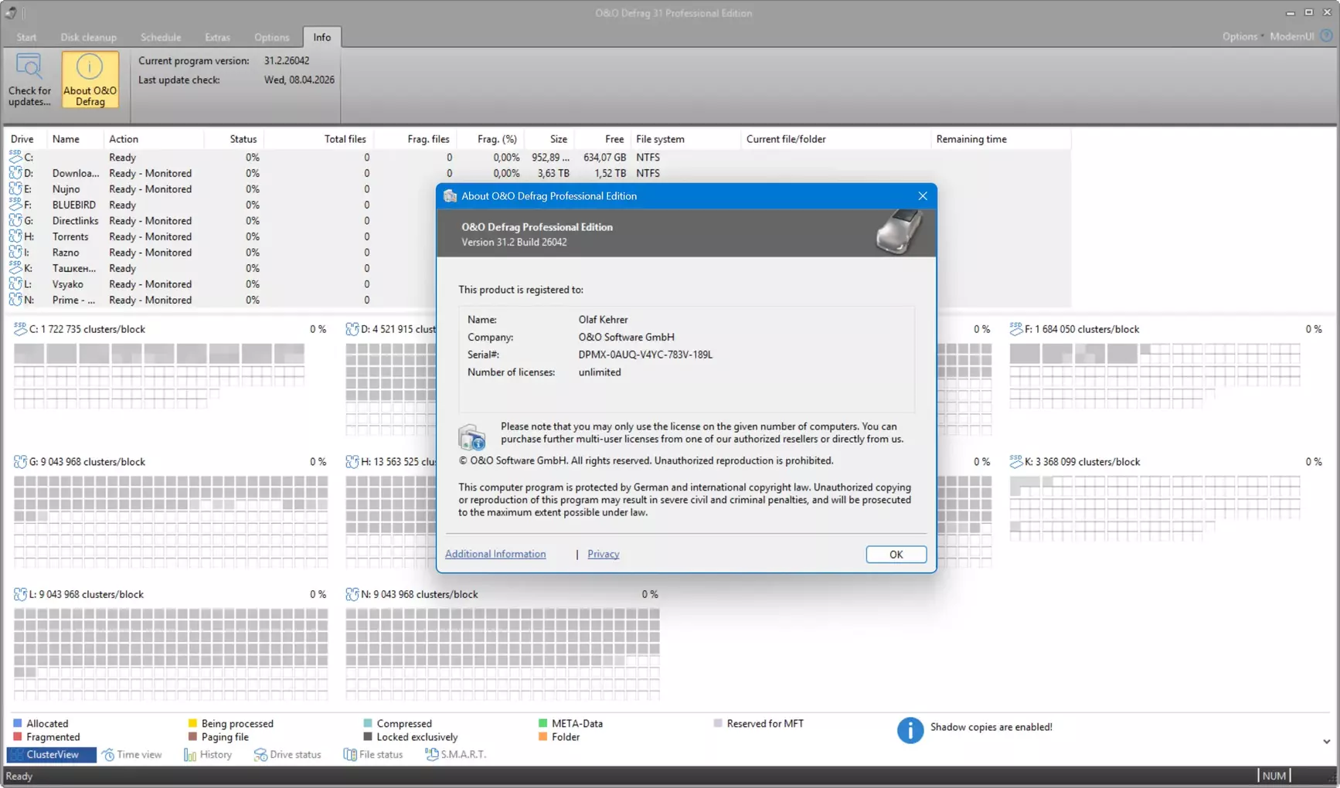Viewport: 1340px width, 788px height.
Task: Click the shadow copies info icon
Action: pyautogui.click(x=910, y=729)
